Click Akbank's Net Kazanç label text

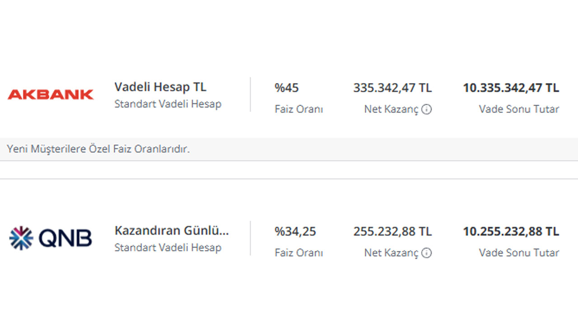(x=392, y=110)
